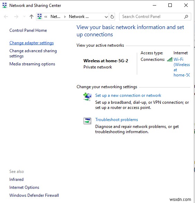Open Change adapter settings
The image size is (195, 203).
coord(32,43)
